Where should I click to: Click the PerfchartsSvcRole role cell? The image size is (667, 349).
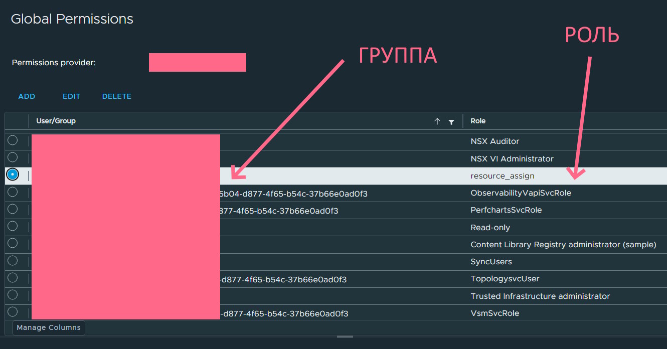point(506,210)
